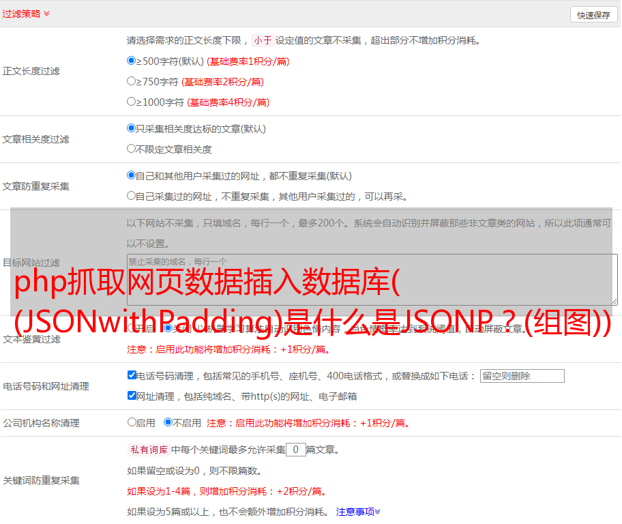Toggle the 电话号码清理 checkbox

click(x=132, y=375)
